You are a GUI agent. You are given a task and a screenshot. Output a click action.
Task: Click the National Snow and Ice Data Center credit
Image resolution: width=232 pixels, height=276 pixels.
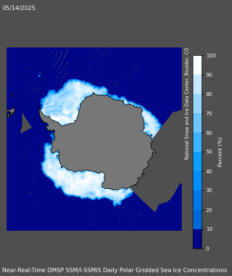[187, 104]
